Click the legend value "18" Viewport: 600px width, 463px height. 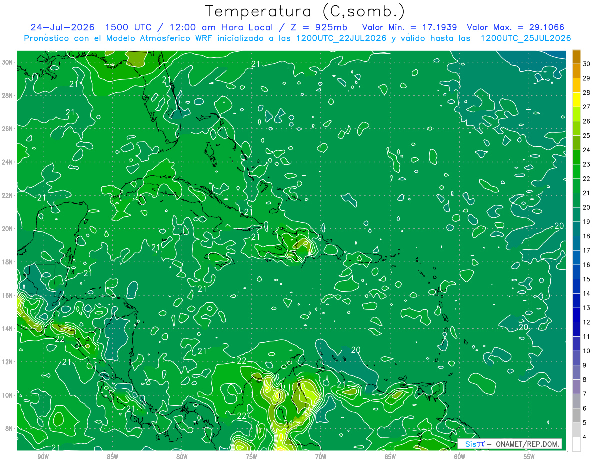coord(587,236)
